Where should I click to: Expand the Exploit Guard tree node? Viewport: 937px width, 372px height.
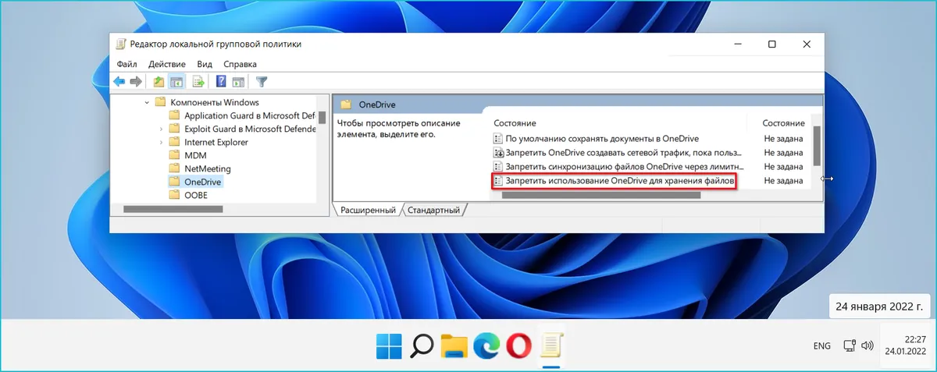coord(161,129)
